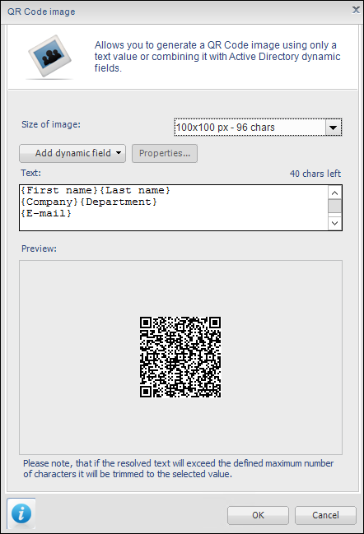Image resolution: width=364 pixels, height=534 pixels.
Task: Click the Properties... button
Action: 165,153
